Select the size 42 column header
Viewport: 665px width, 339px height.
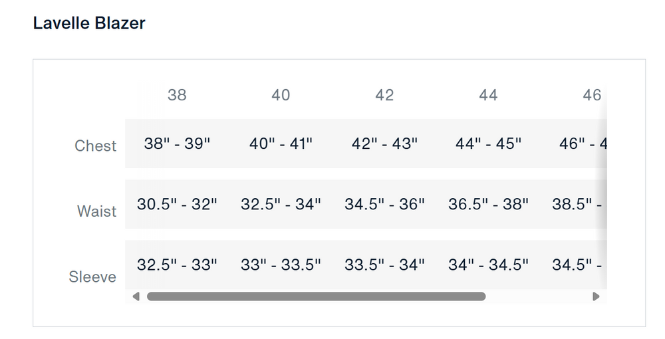tap(384, 95)
